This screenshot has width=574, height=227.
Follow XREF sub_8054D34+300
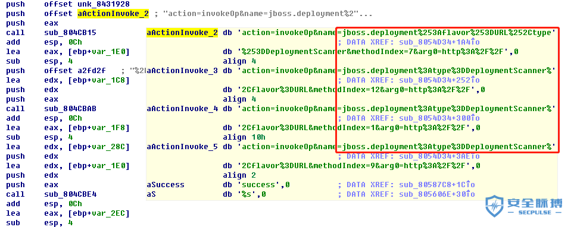(436, 118)
